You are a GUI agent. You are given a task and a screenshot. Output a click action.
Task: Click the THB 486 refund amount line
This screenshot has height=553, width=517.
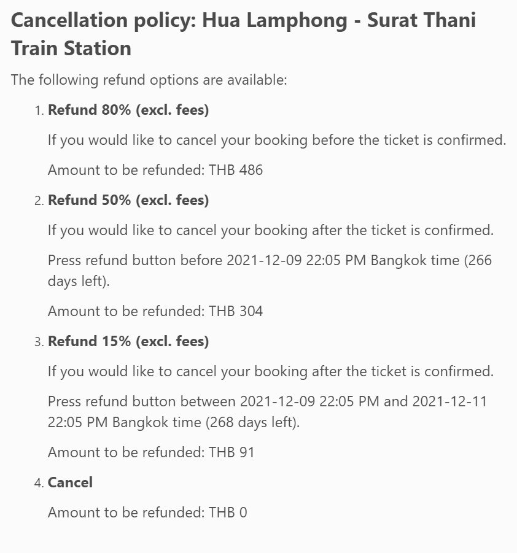155,170
